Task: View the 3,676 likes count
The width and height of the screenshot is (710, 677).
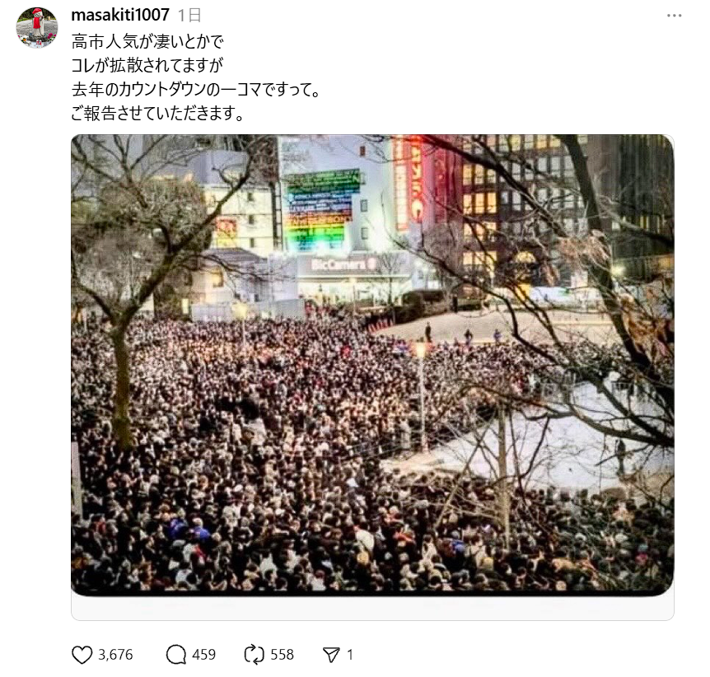Action: click(116, 655)
